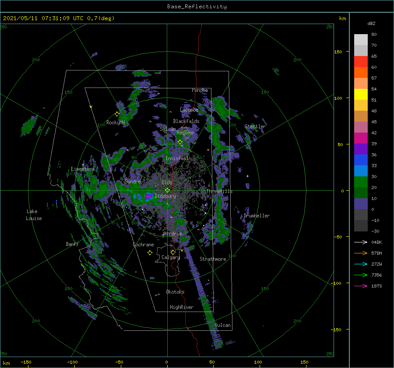The width and height of the screenshot is (394, 368).
Task: Click the Innisfail city label
Action: click(x=177, y=158)
